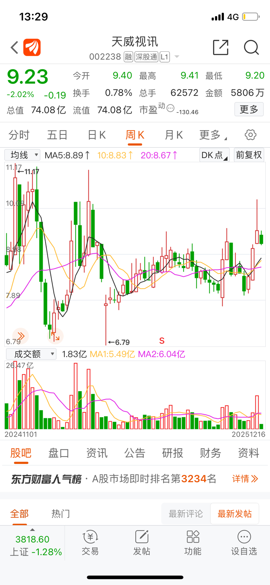Image resolution: width=270 pixels, height=585 pixels.
Task: Tap the stock name 天威视讯
Action: pos(135,42)
